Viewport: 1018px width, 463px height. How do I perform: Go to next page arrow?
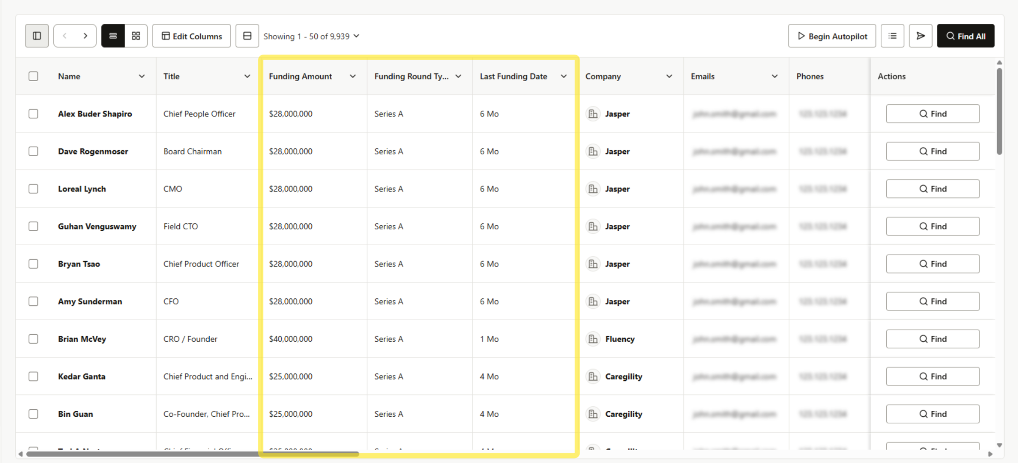(85, 36)
